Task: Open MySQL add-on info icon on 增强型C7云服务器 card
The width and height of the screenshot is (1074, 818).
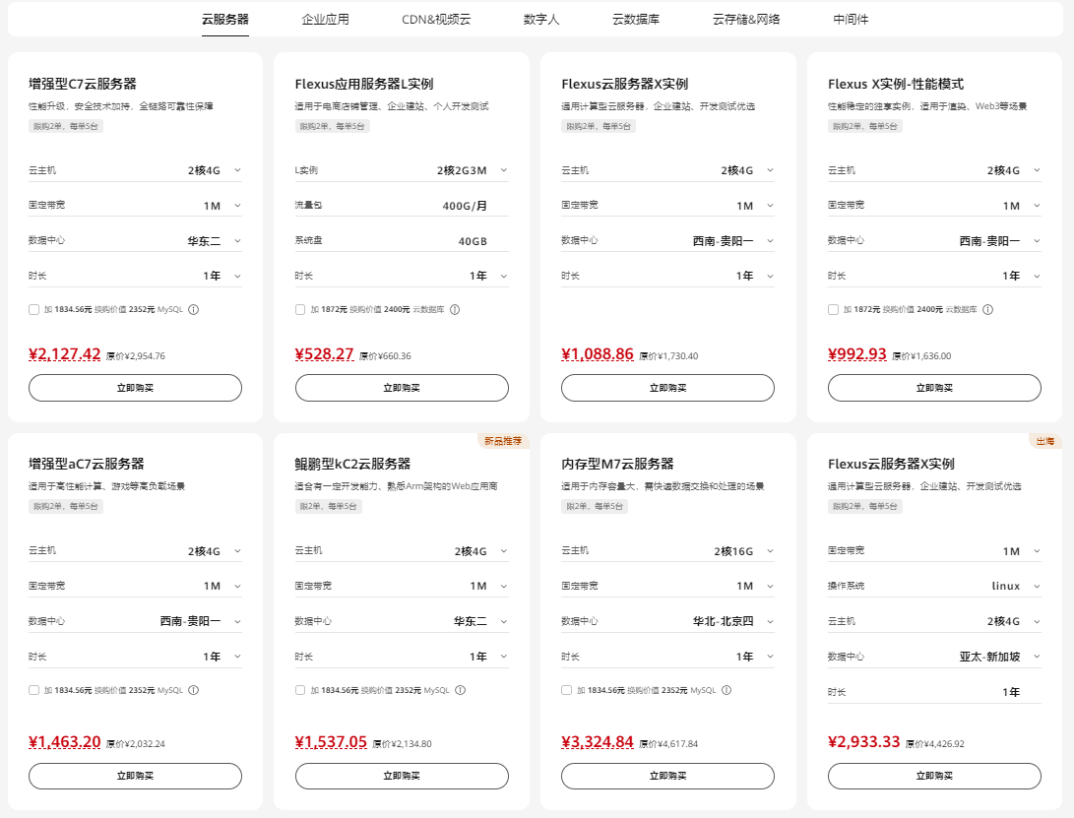Action: (194, 310)
